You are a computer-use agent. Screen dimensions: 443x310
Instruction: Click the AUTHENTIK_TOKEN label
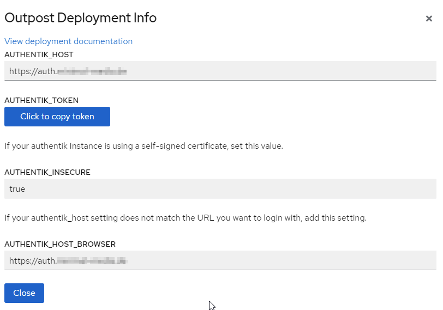point(41,100)
